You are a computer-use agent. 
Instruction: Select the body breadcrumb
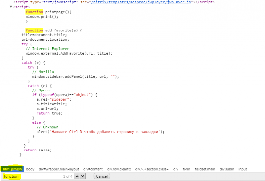point(30,169)
